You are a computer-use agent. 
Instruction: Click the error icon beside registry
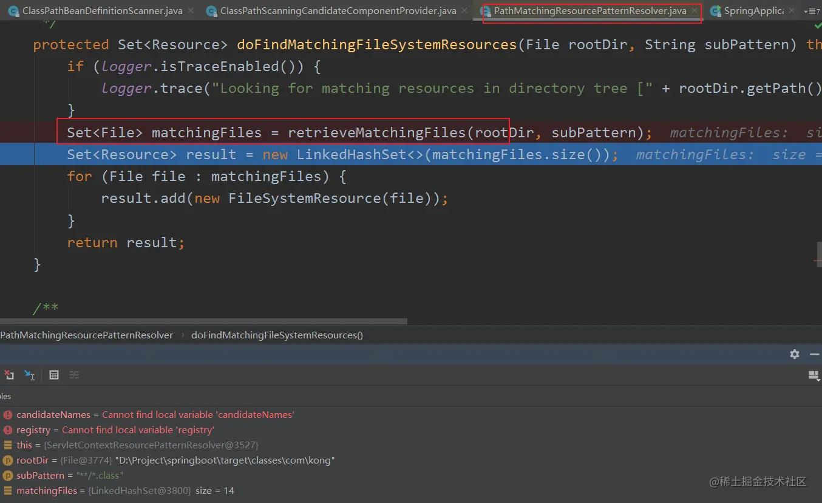pos(7,430)
